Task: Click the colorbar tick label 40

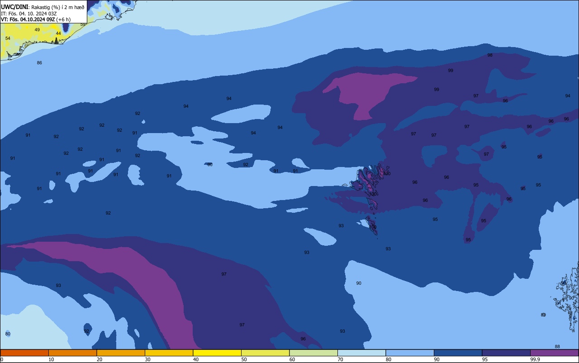Action: click(196, 359)
